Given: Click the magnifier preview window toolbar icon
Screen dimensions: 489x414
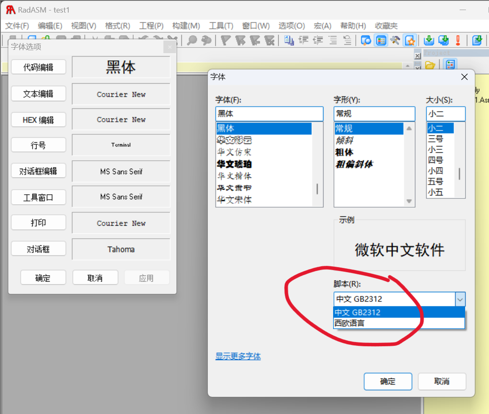Looking at the screenshot, I should tap(366, 40).
